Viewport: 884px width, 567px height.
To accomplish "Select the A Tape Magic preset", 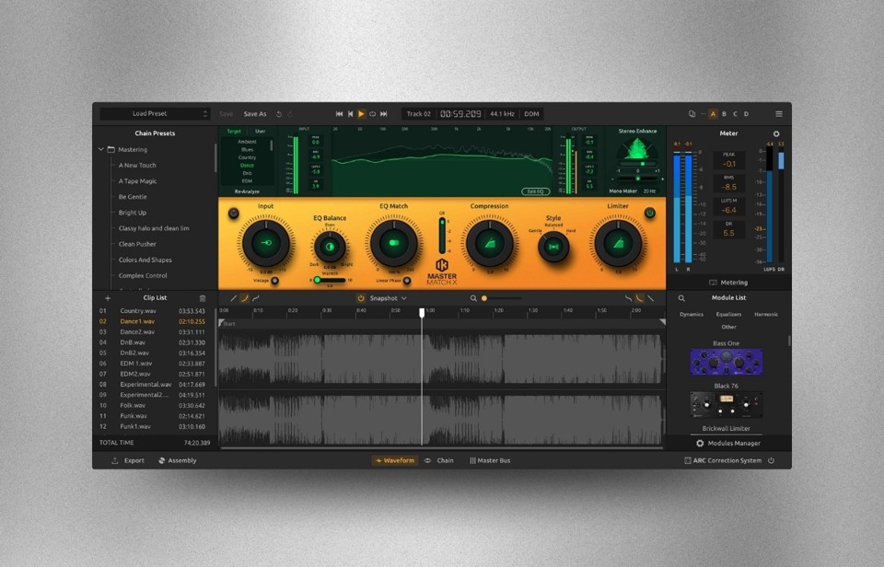I will pos(137,181).
